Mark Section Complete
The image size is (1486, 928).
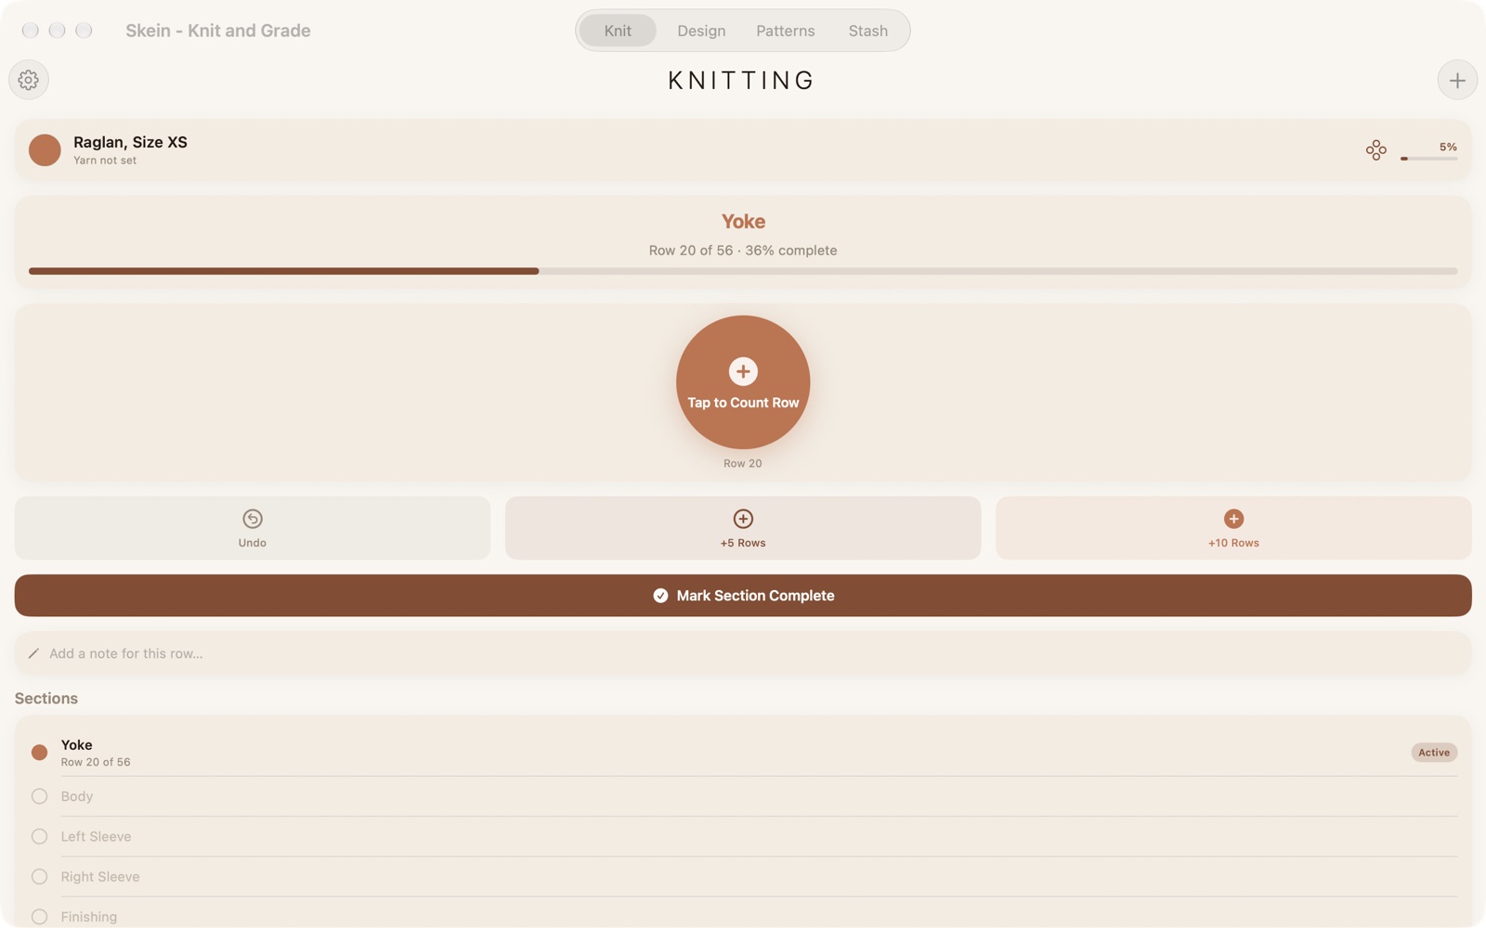click(x=743, y=596)
